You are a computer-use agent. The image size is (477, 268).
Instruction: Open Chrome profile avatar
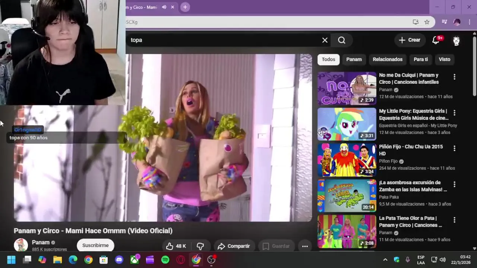[x=457, y=22]
